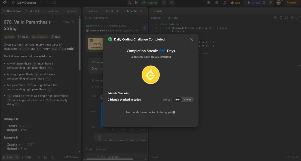Viewport: 301px width, 161px height.
Task: Open the notifications bell
Action: click(225, 3)
